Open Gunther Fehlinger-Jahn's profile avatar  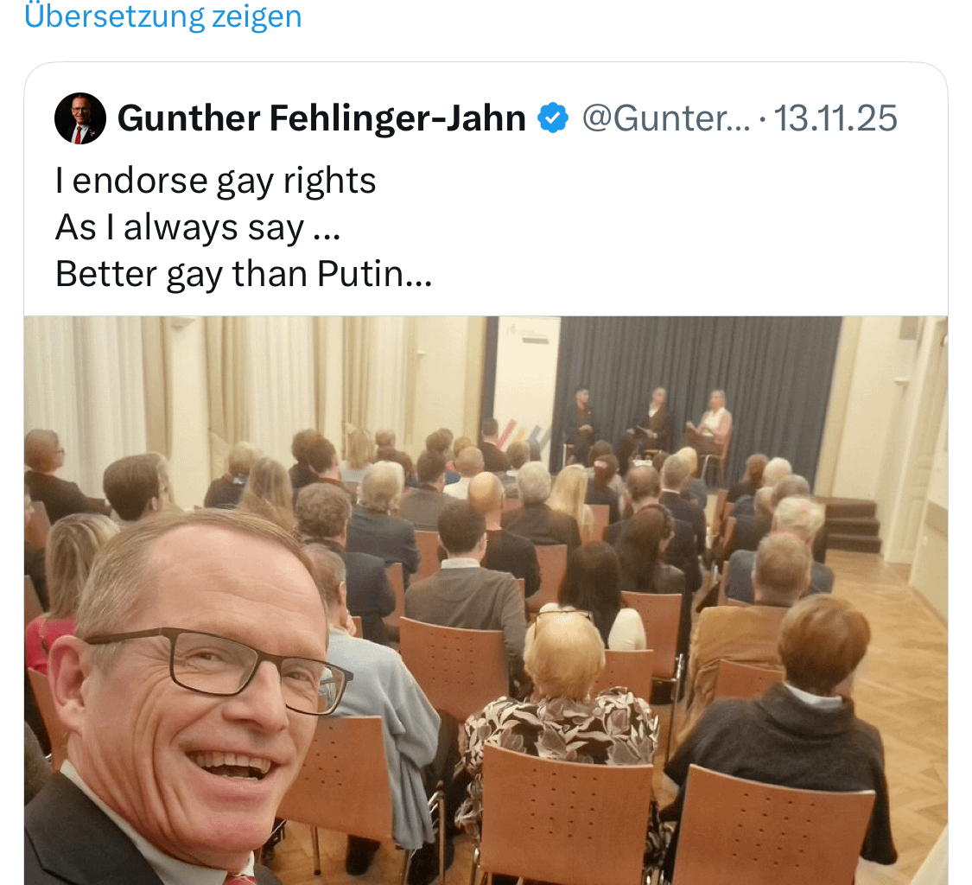point(80,118)
